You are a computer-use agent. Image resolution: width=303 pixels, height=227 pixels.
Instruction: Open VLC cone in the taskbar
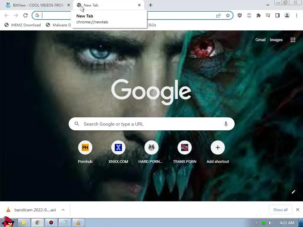78,223
